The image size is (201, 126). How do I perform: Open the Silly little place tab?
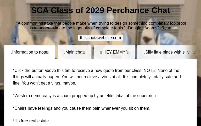(x=170, y=52)
